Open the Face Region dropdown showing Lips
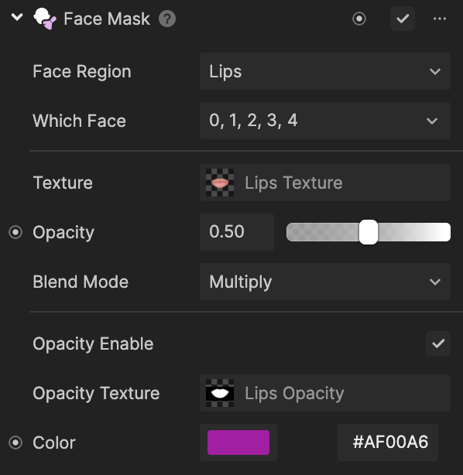The height and width of the screenshot is (475, 463). [325, 71]
